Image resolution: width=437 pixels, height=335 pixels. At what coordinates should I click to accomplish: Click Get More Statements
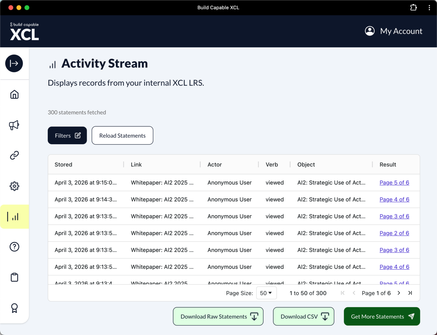(382, 316)
